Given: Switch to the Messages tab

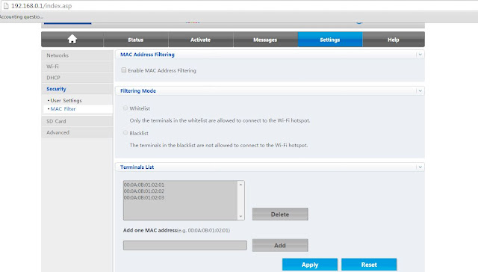Looking at the screenshot, I should point(265,40).
